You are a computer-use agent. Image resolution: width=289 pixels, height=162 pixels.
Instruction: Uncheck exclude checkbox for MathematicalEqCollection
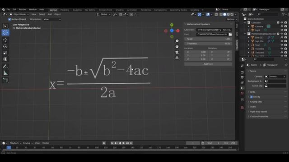(x=278, y=34)
